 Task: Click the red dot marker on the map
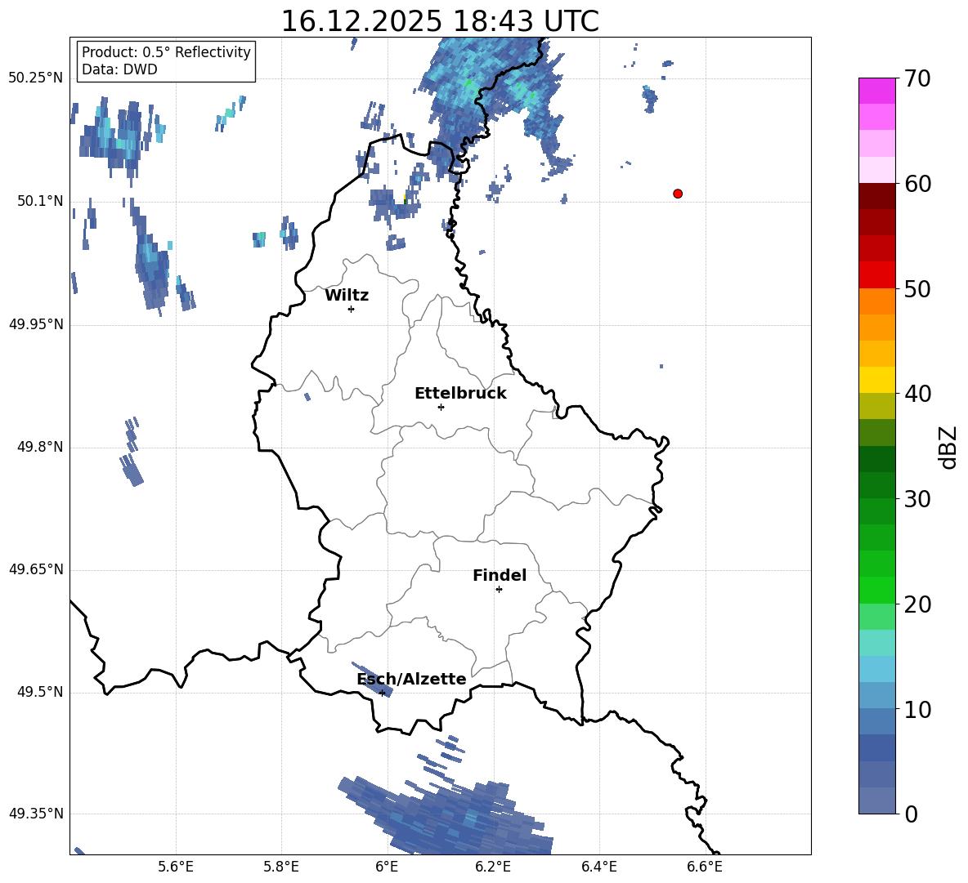click(x=677, y=194)
